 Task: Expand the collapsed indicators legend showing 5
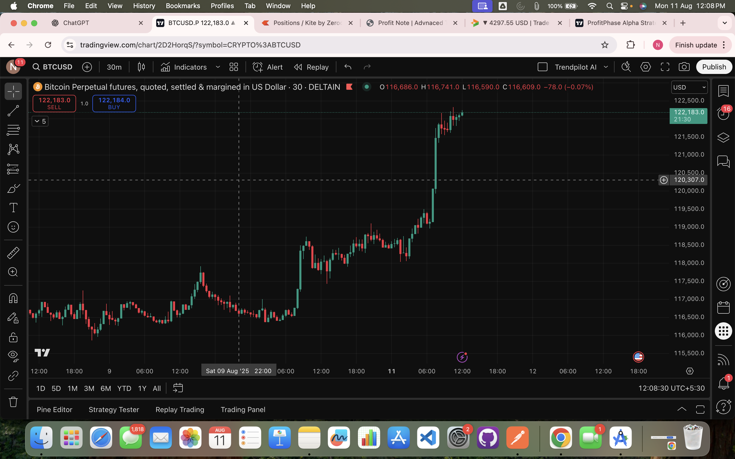pos(40,121)
